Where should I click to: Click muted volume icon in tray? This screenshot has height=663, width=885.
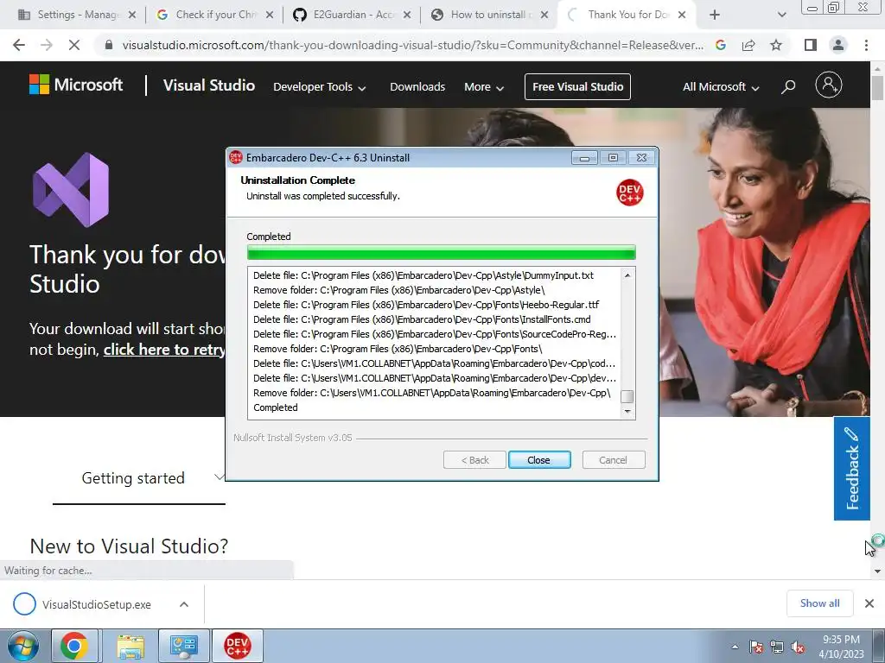798,647
